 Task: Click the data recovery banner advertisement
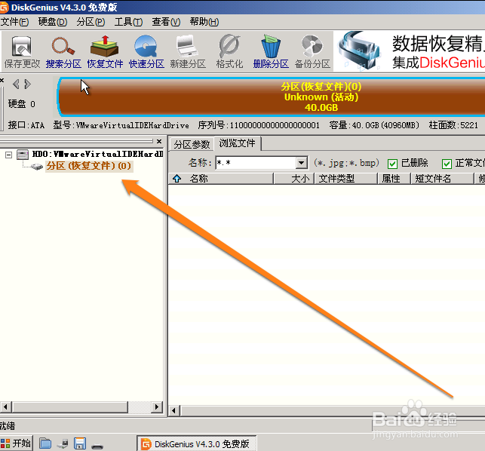[x=410, y=51]
